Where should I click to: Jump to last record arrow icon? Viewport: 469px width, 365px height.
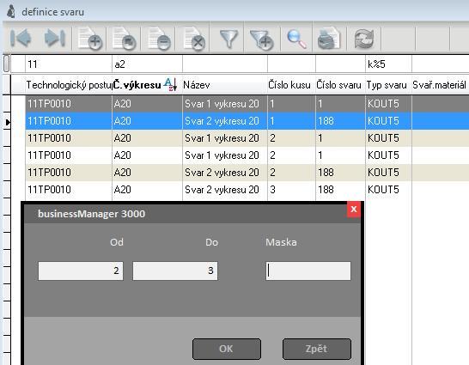coord(55,38)
